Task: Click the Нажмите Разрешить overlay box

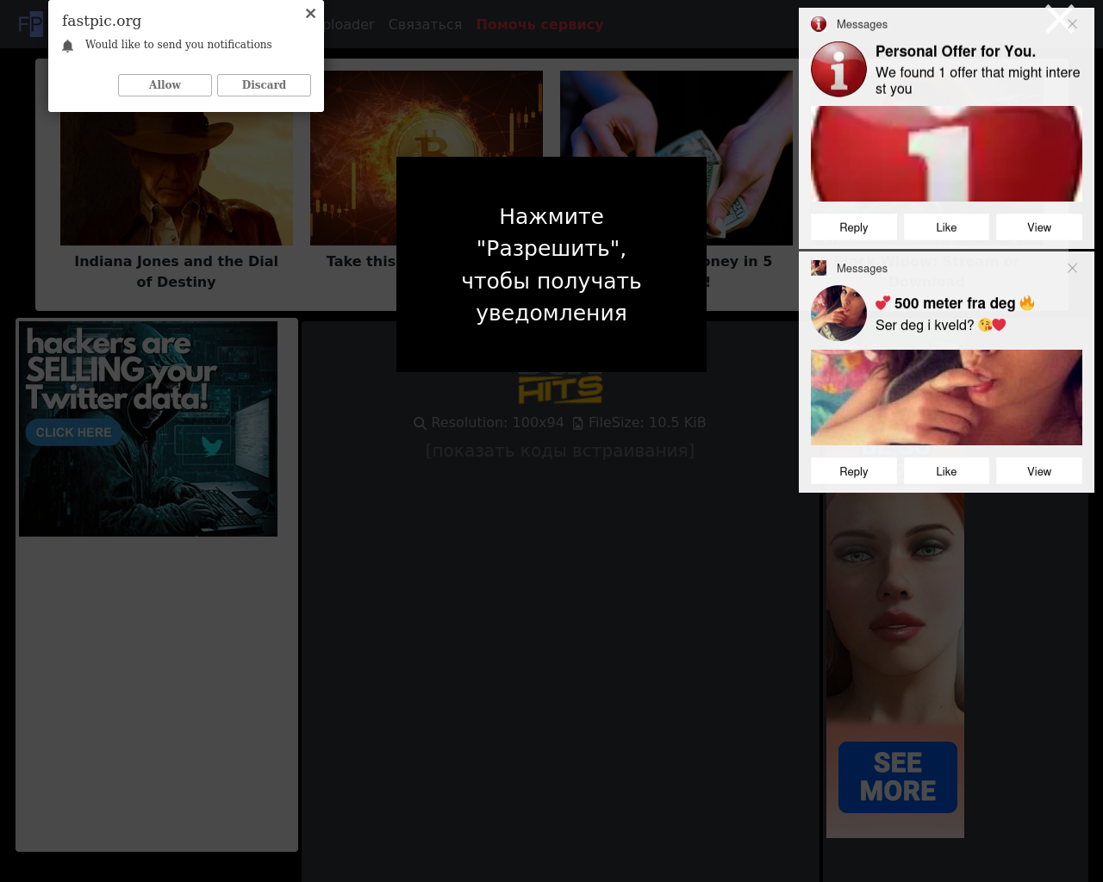Action: tap(551, 264)
